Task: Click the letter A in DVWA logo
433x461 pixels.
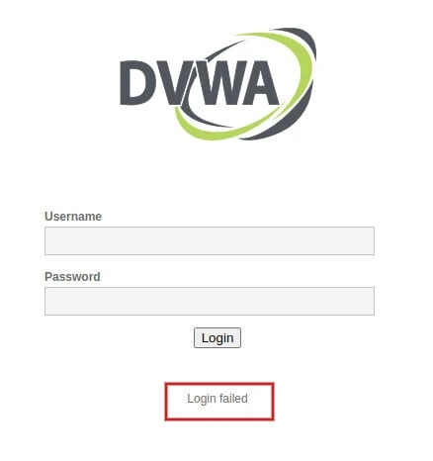Action: point(261,83)
